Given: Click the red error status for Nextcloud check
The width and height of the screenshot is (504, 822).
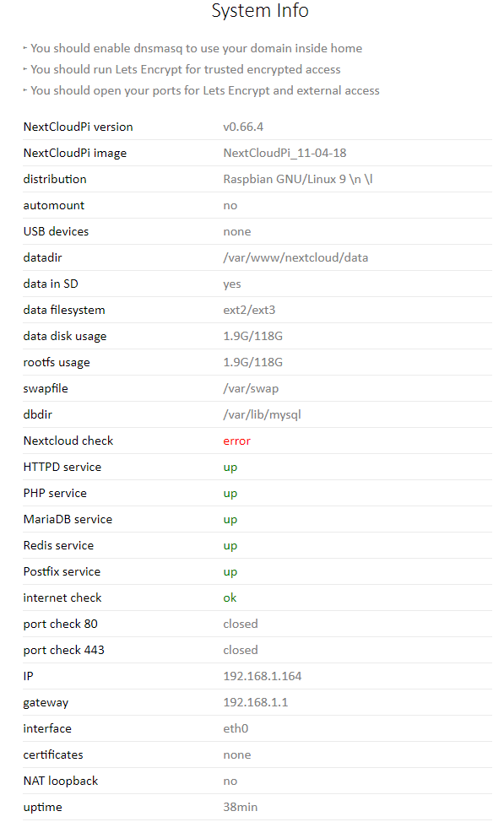Looking at the screenshot, I should pos(236,441).
